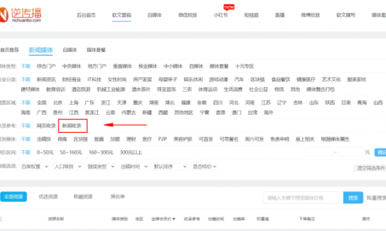
Task: Expand the 入口级别 dropdown
Action: pyautogui.click(x=68, y=166)
